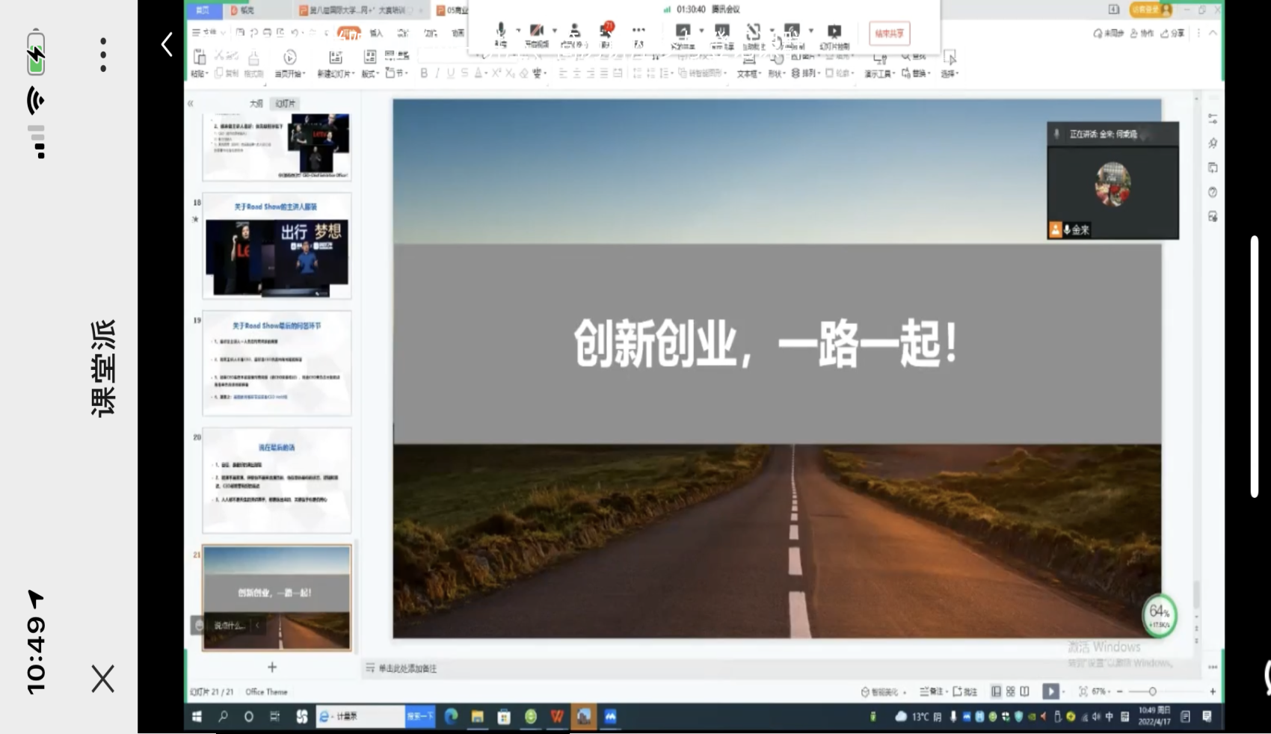
Task: Switch to the 插入 ribbon tab
Action: point(376,33)
